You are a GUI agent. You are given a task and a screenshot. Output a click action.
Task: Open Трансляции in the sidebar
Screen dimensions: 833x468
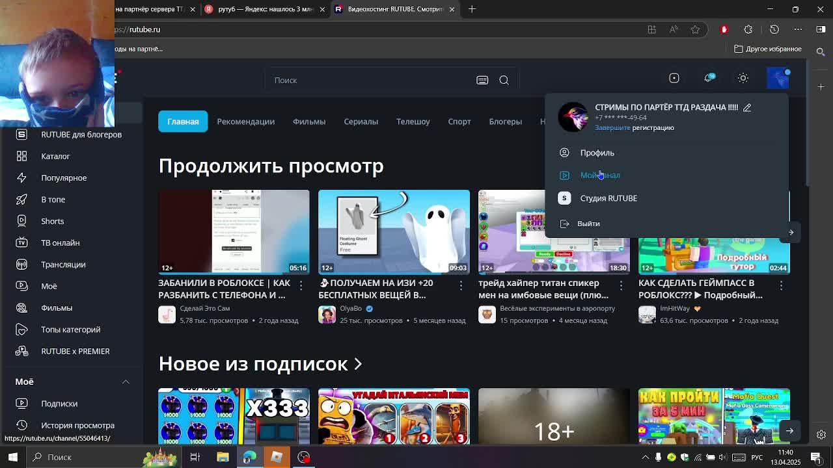[63, 265]
